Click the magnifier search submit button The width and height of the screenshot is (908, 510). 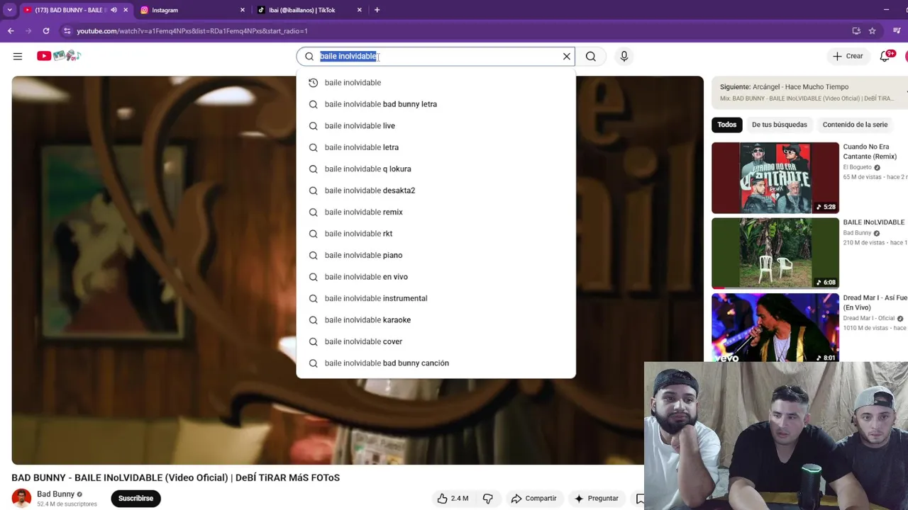pyautogui.click(x=591, y=57)
